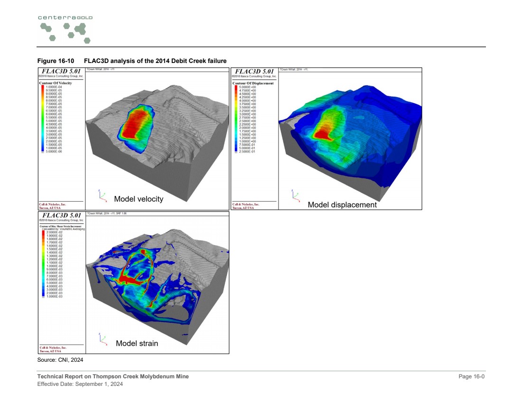
Task: Click the Centerra Gold logo text
Action: (65, 18)
